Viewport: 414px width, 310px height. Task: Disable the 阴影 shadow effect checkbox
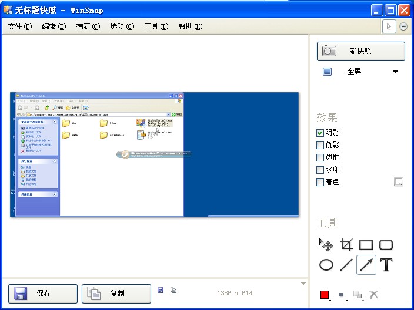[320, 133]
